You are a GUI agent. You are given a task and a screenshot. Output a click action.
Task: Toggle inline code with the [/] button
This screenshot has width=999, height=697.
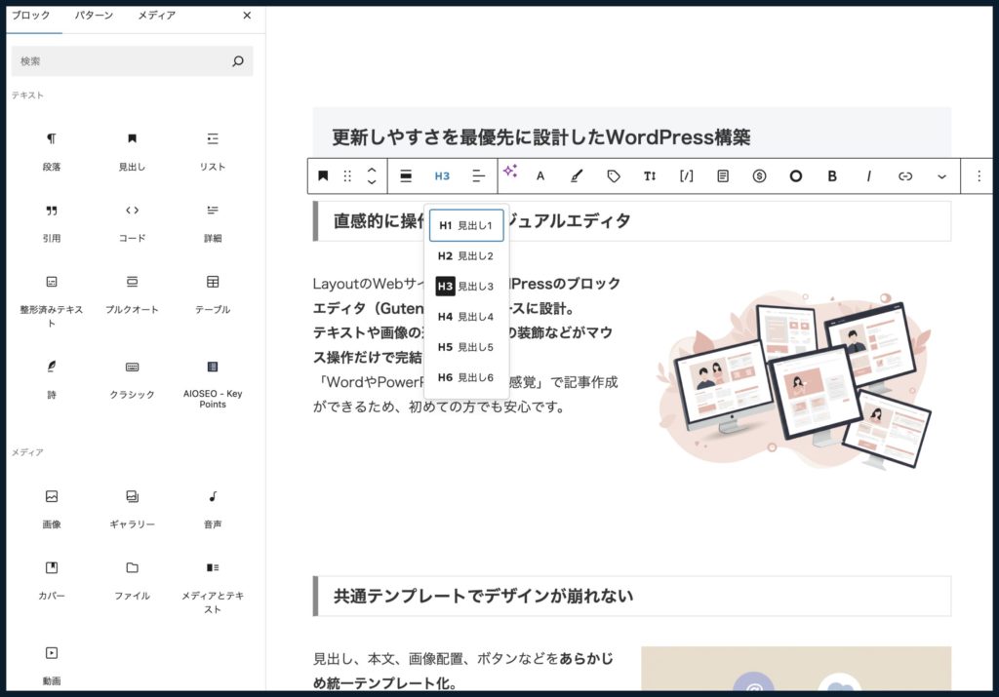pyautogui.click(x=685, y=175)
